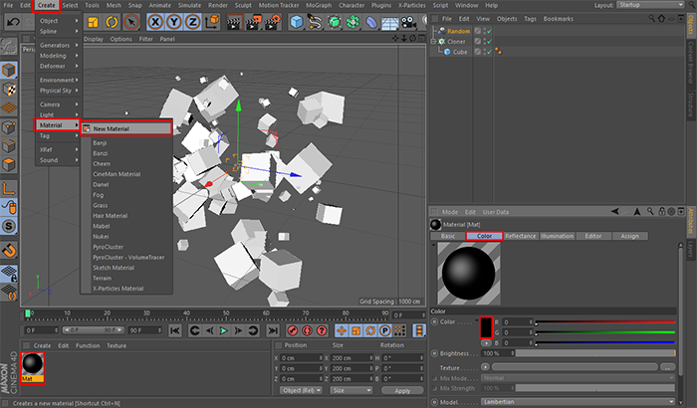
Task: Open the Assign tab
Action: (629, 236)
